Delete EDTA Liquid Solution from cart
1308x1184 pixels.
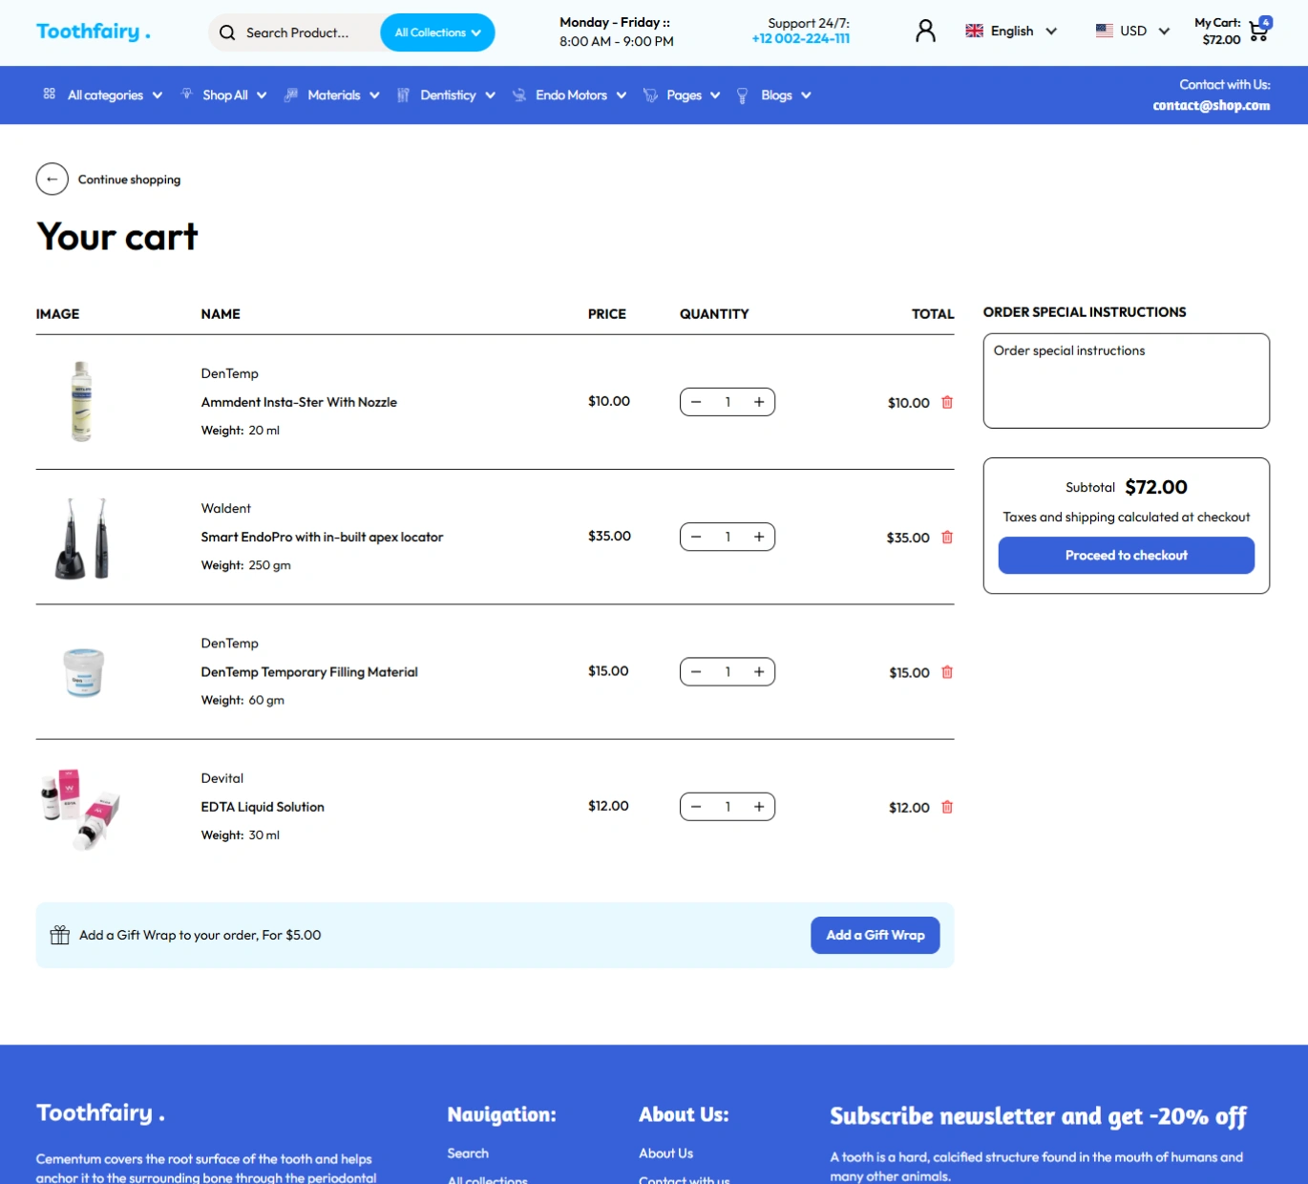pyautogui.click(x=947, y=807)
